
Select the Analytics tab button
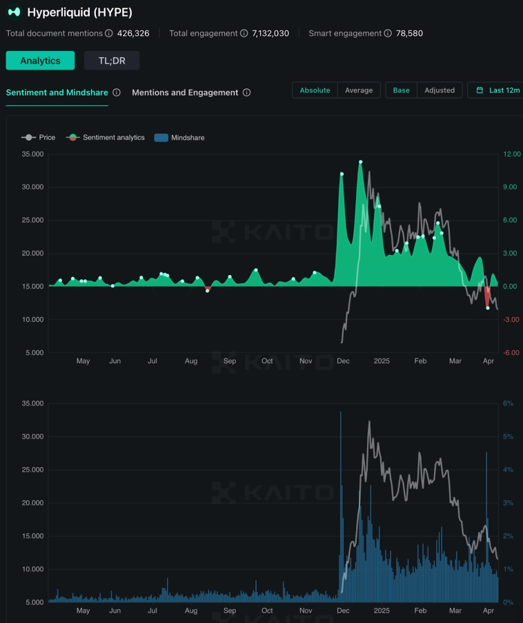pyautogui.click(x=40, y=61)
